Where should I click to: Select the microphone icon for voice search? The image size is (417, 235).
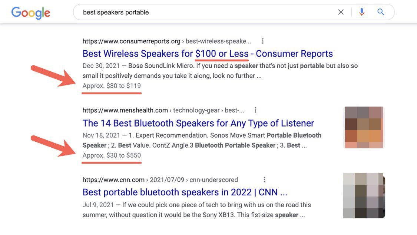pyautogui.click(x=361, y=12)
